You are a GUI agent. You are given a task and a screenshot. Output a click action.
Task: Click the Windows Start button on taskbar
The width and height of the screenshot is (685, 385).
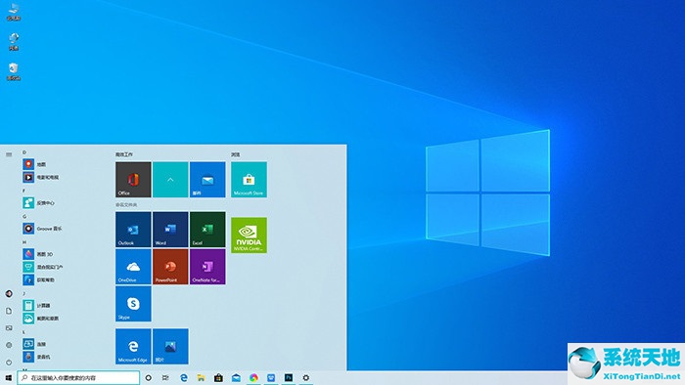pyautogui.click(x=8, y=377)
